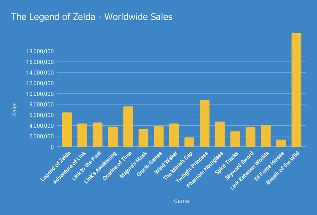Select The Minish Cap bar

(189, 142)
